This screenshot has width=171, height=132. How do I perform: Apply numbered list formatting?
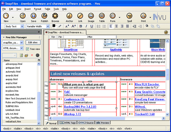coord(99,26)
